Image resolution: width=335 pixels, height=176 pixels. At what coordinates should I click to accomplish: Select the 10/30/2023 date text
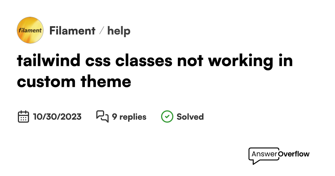pyautogui.click(x=57, y=116)
